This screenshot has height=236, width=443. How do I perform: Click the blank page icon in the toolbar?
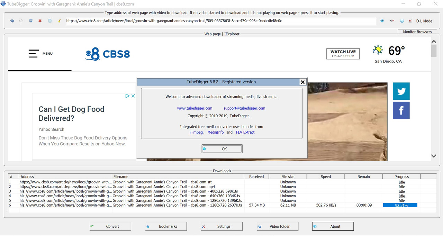[50, 21]
